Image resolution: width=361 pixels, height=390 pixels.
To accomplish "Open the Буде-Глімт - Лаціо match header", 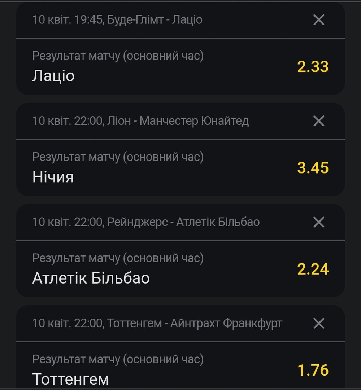I will tap(117, 19).
